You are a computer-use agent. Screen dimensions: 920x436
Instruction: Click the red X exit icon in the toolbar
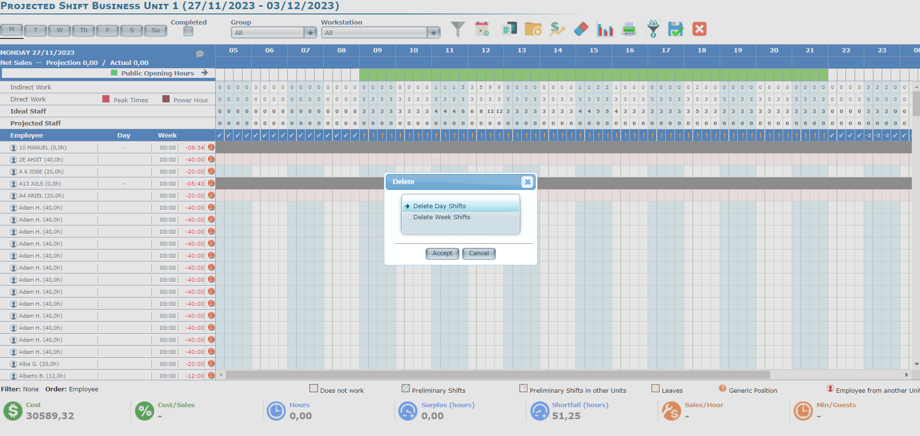point(699,29)
